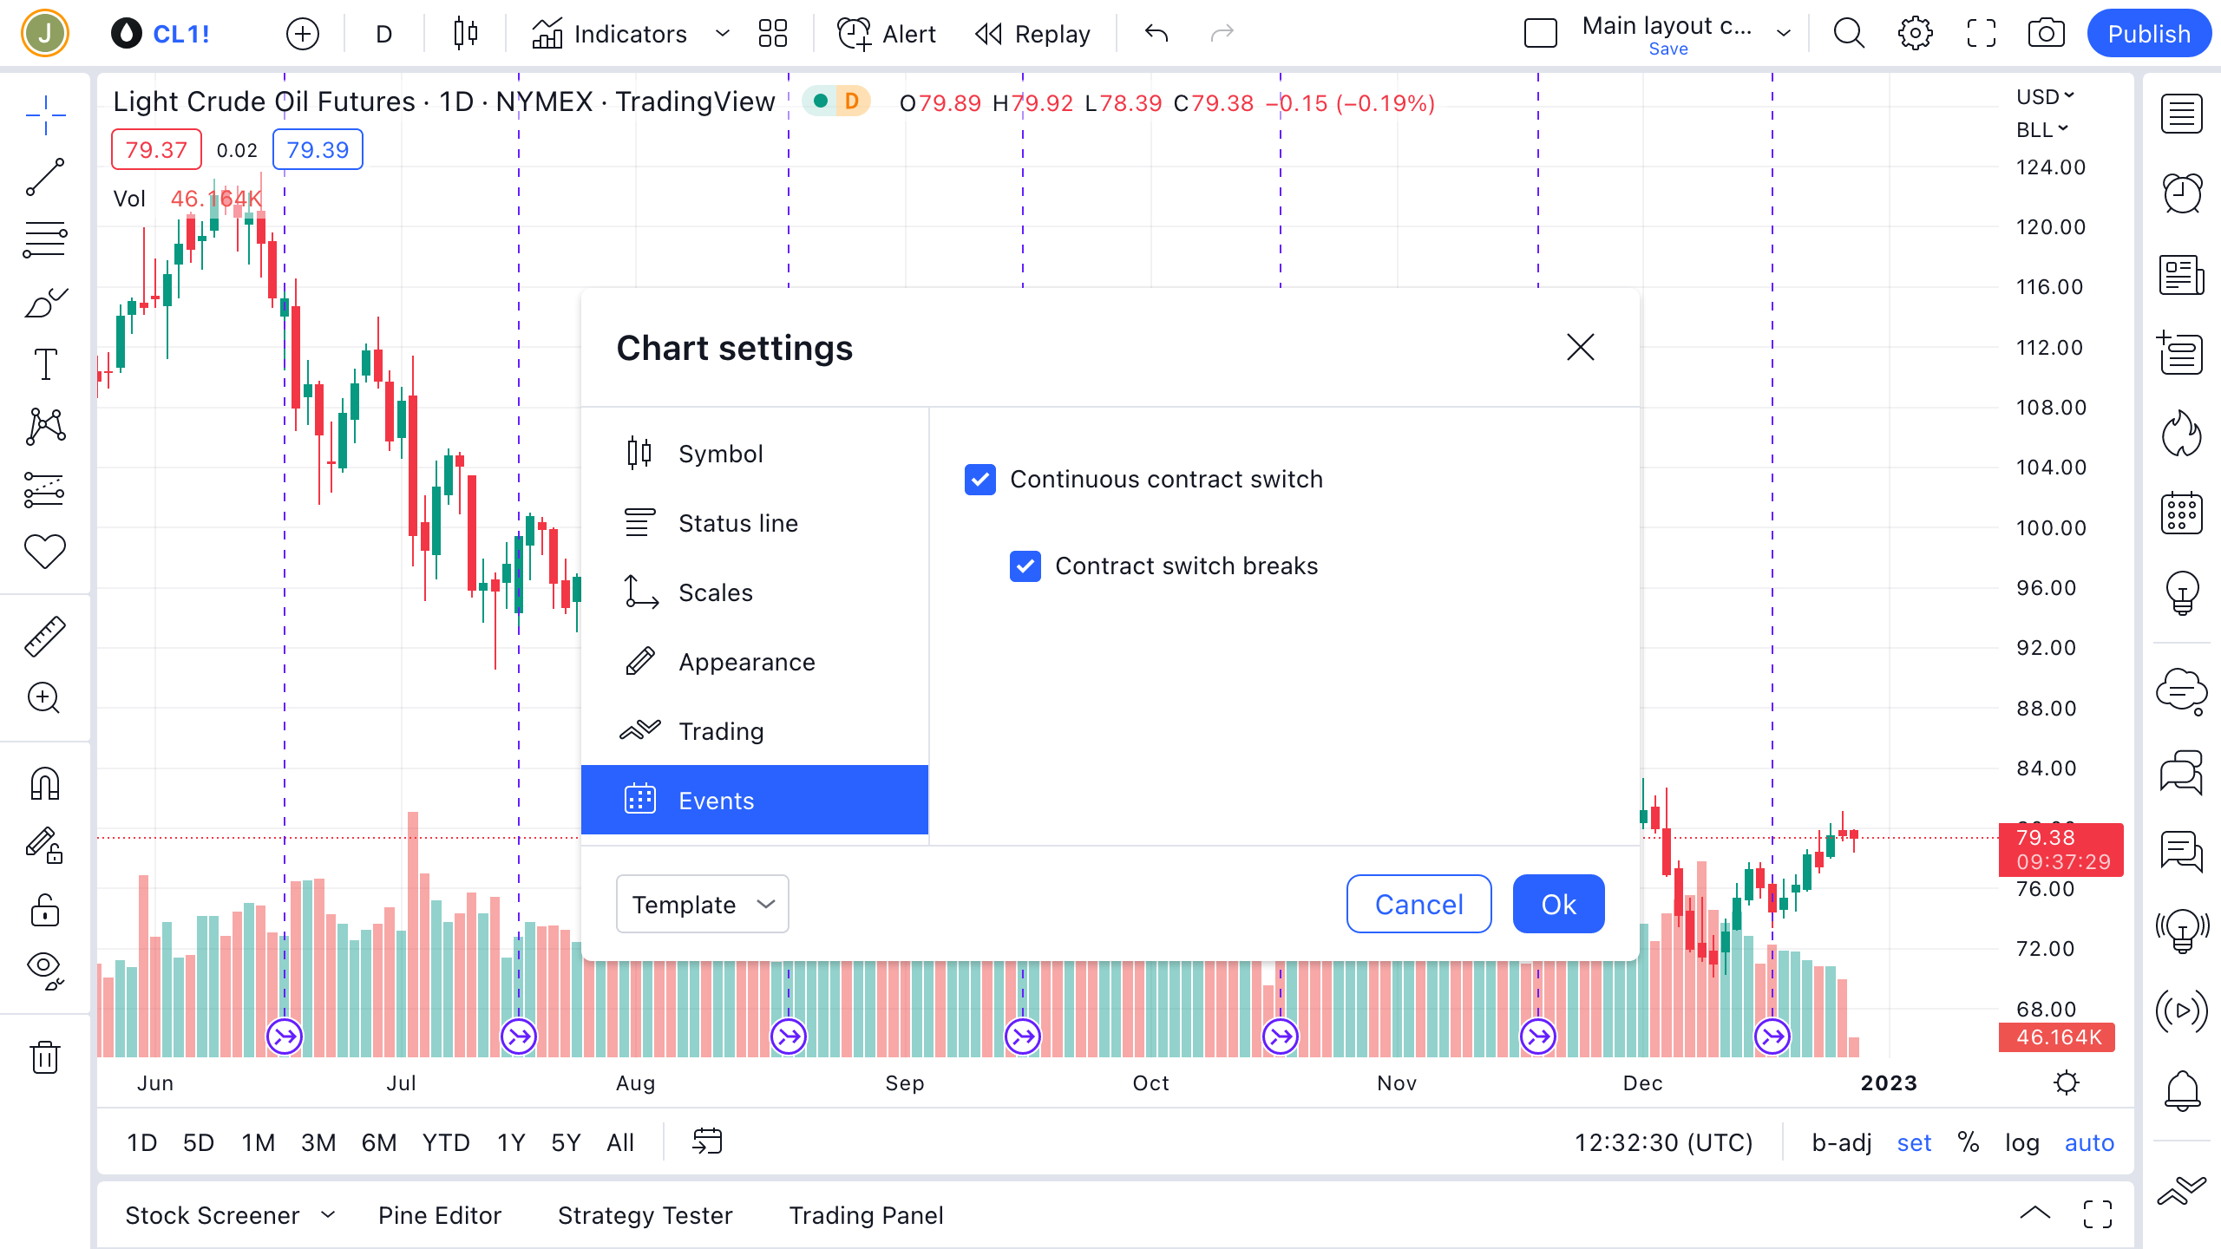Enable the Magnet snapping mode
This screenshot has width=2221, height=1249.
[45, 783]
